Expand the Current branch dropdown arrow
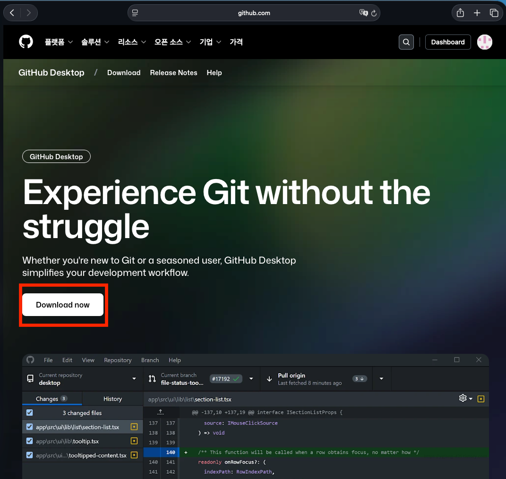 tap(251, 379)
